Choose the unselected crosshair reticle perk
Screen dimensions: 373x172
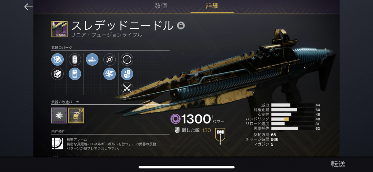[110, 59]
